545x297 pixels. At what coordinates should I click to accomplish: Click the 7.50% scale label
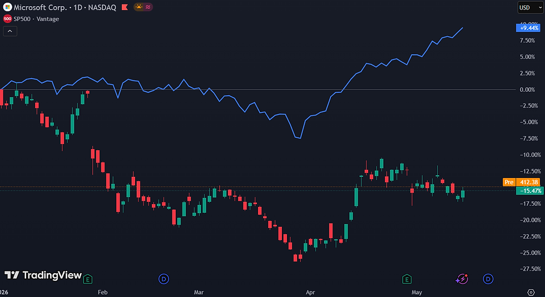(x=527, y=41)
